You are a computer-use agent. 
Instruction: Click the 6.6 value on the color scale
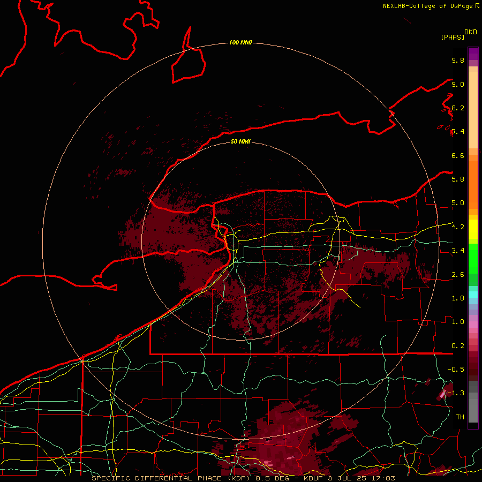click(x=458, y=155)
